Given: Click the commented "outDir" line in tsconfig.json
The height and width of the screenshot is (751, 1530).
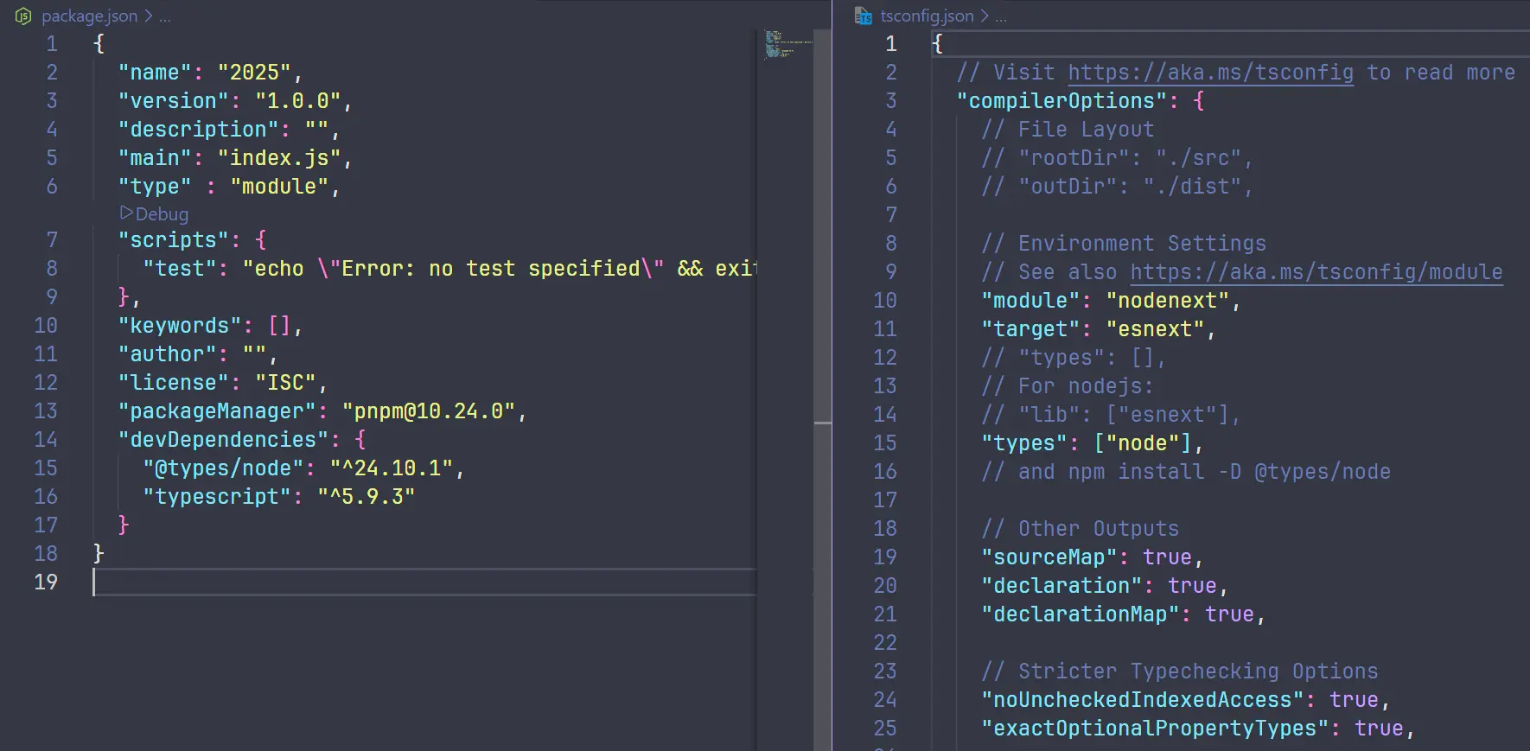Looking at the screenshot, I should point(1117,187).
